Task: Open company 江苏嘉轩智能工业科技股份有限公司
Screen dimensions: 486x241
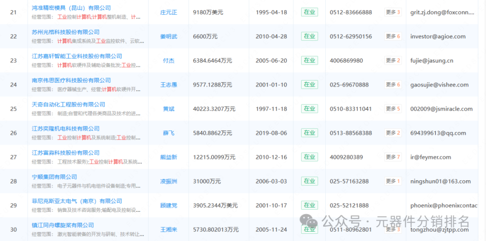Action: tap(77, 56)
